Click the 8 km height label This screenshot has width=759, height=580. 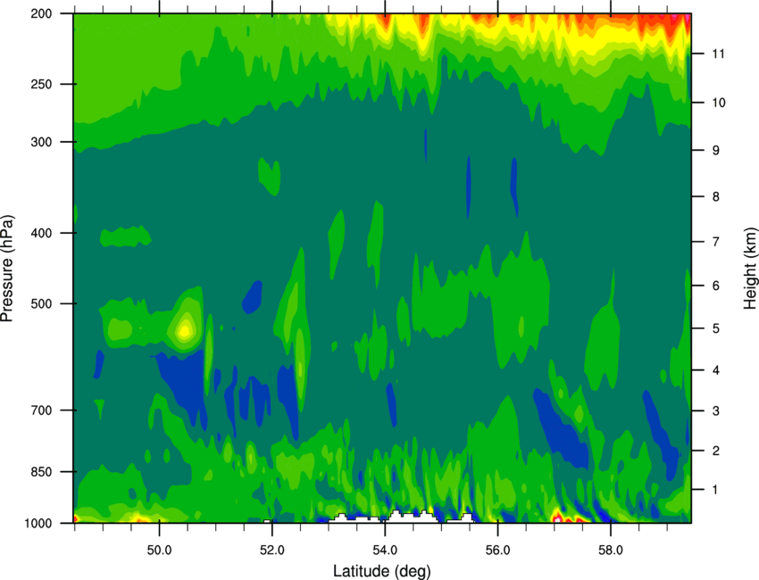tap(716, 197)
